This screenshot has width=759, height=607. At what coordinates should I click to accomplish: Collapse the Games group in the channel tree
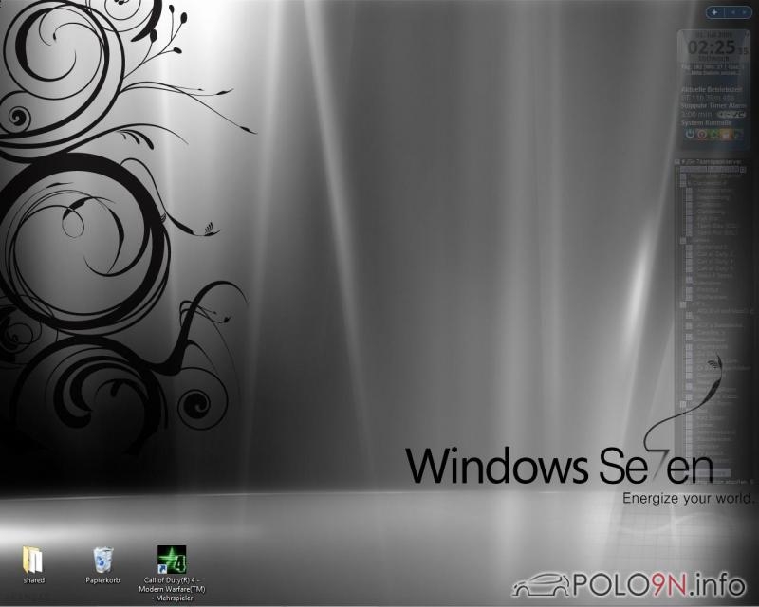pos(682,240)
